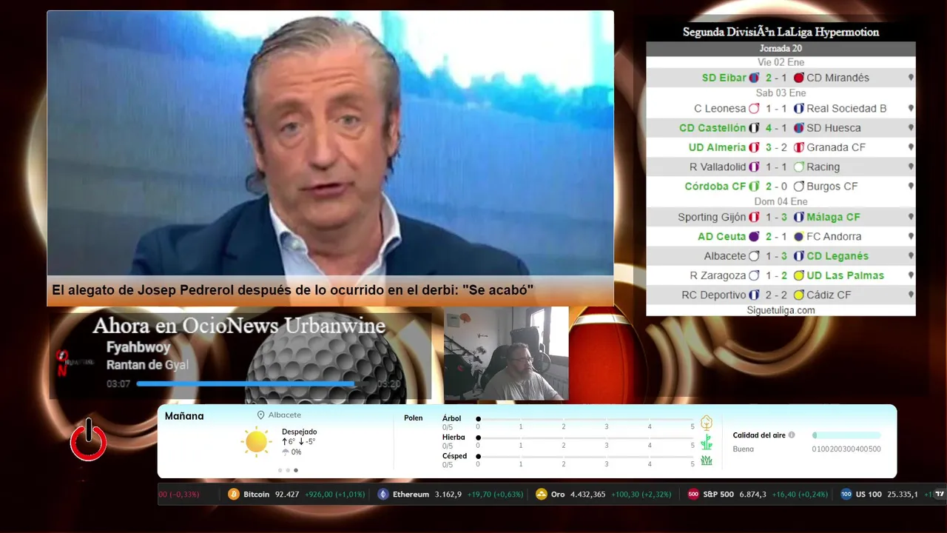Click the Dom 04 Ene date row
The height and width of the screenshot is (533, 947).
point(781,201)
